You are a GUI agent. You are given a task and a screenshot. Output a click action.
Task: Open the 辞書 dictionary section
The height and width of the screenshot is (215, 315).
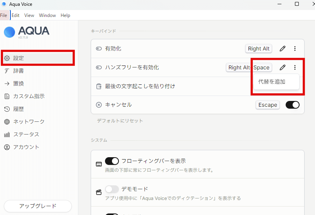(x=19, y=71)
